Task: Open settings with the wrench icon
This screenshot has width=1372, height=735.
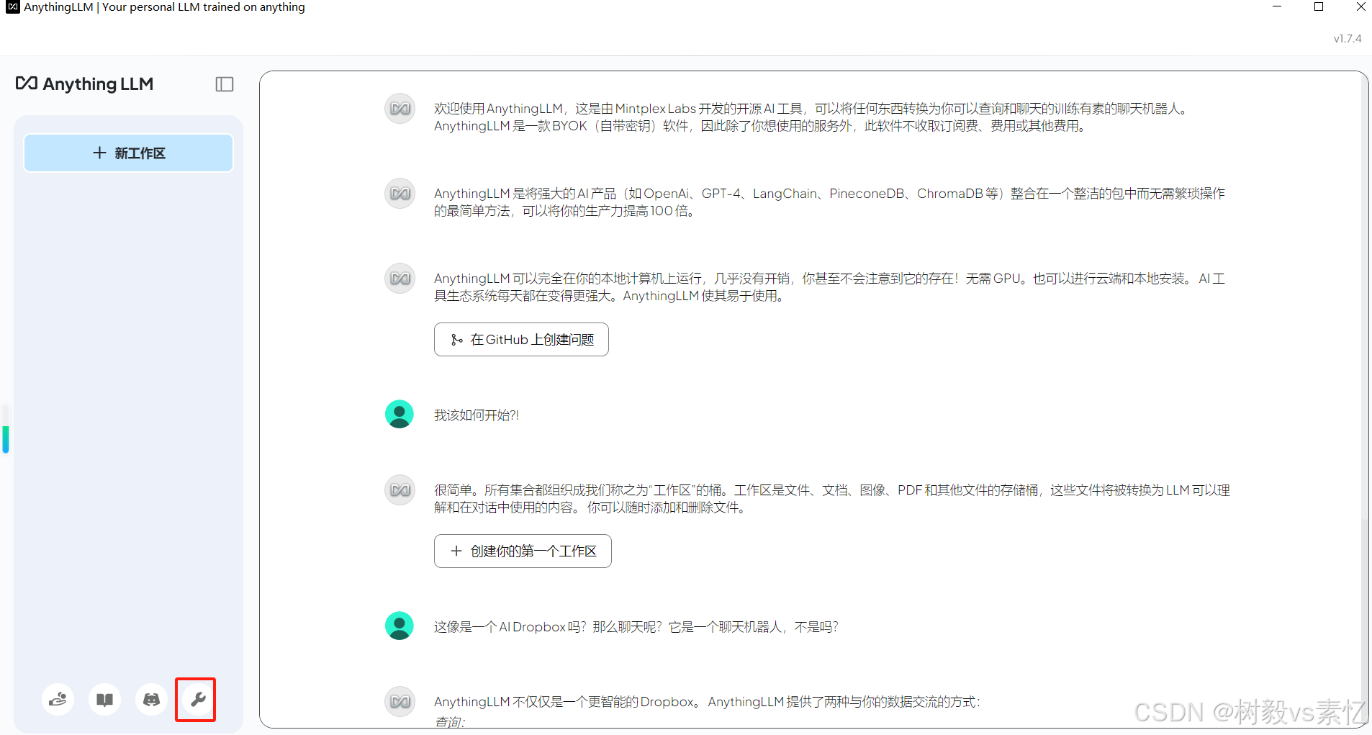Action: pos(197,699)
